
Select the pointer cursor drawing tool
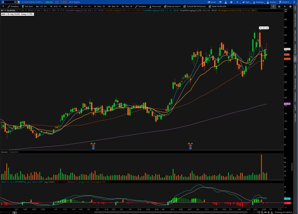point(3,7)
